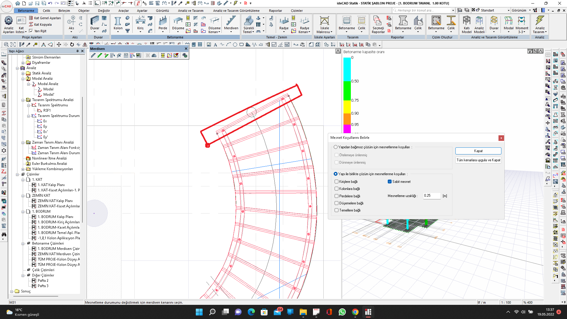
Task: Check Döşemelere bağlı checkbox
Action: (336, 203)
